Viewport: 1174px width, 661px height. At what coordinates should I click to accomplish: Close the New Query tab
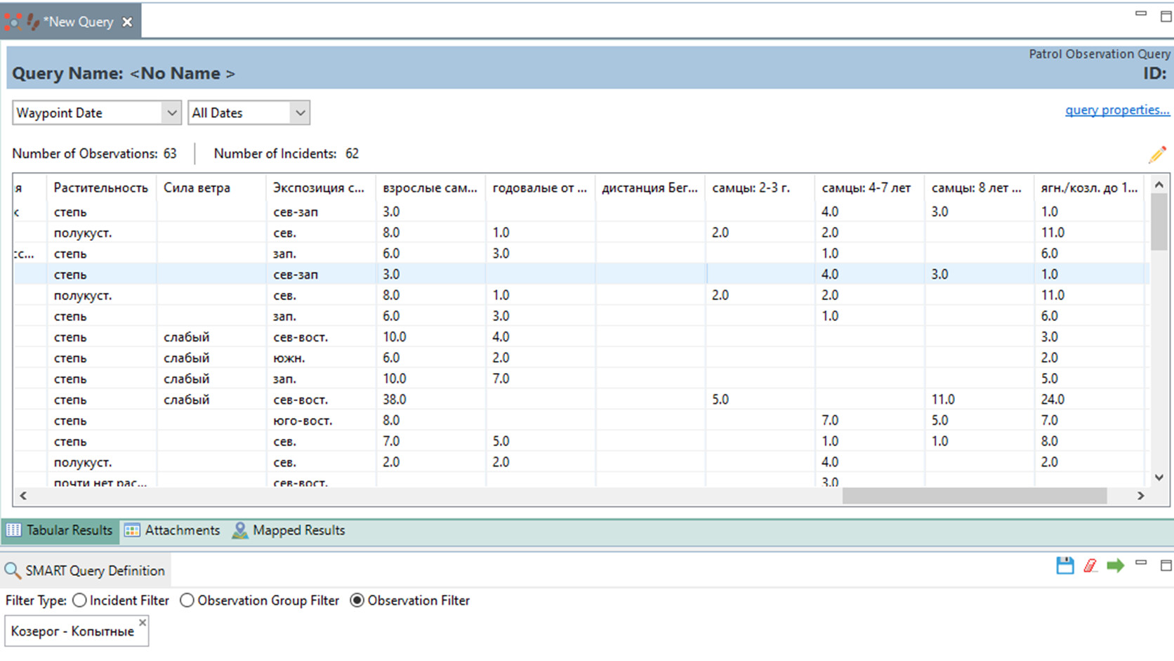[127, 22]
